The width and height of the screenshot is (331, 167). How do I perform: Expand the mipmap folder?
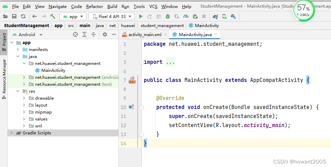tap(24, 112)
